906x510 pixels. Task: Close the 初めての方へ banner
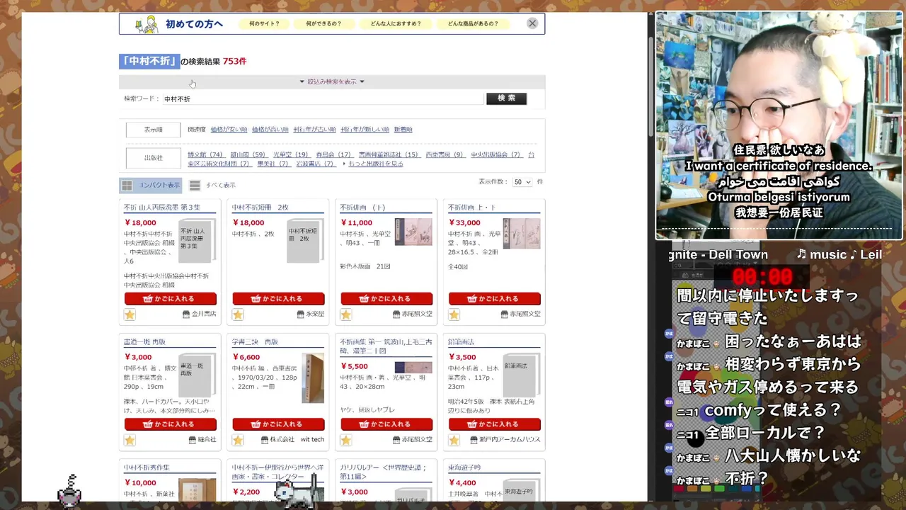pyautogui.click(x=532, y=23)
